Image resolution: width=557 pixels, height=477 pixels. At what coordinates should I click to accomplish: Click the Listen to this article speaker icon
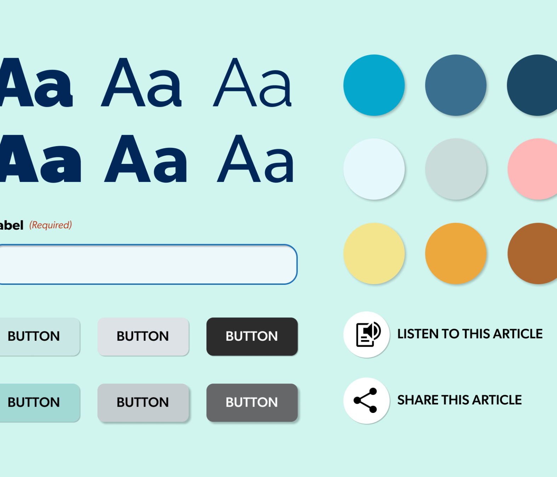pos(367,334)
